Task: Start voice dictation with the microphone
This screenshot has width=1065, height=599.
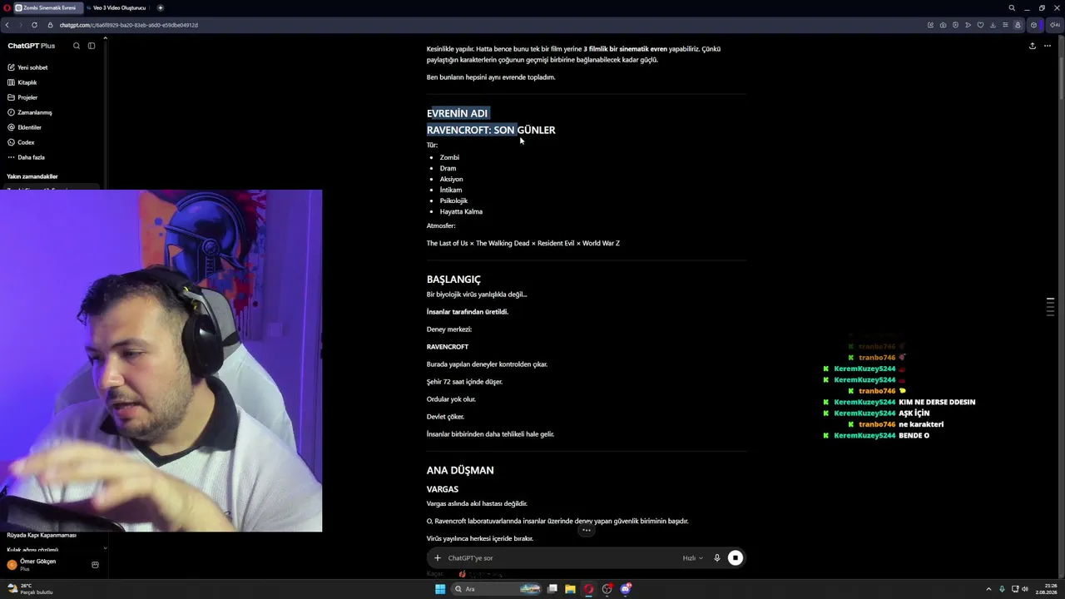Action: point(717,558)
